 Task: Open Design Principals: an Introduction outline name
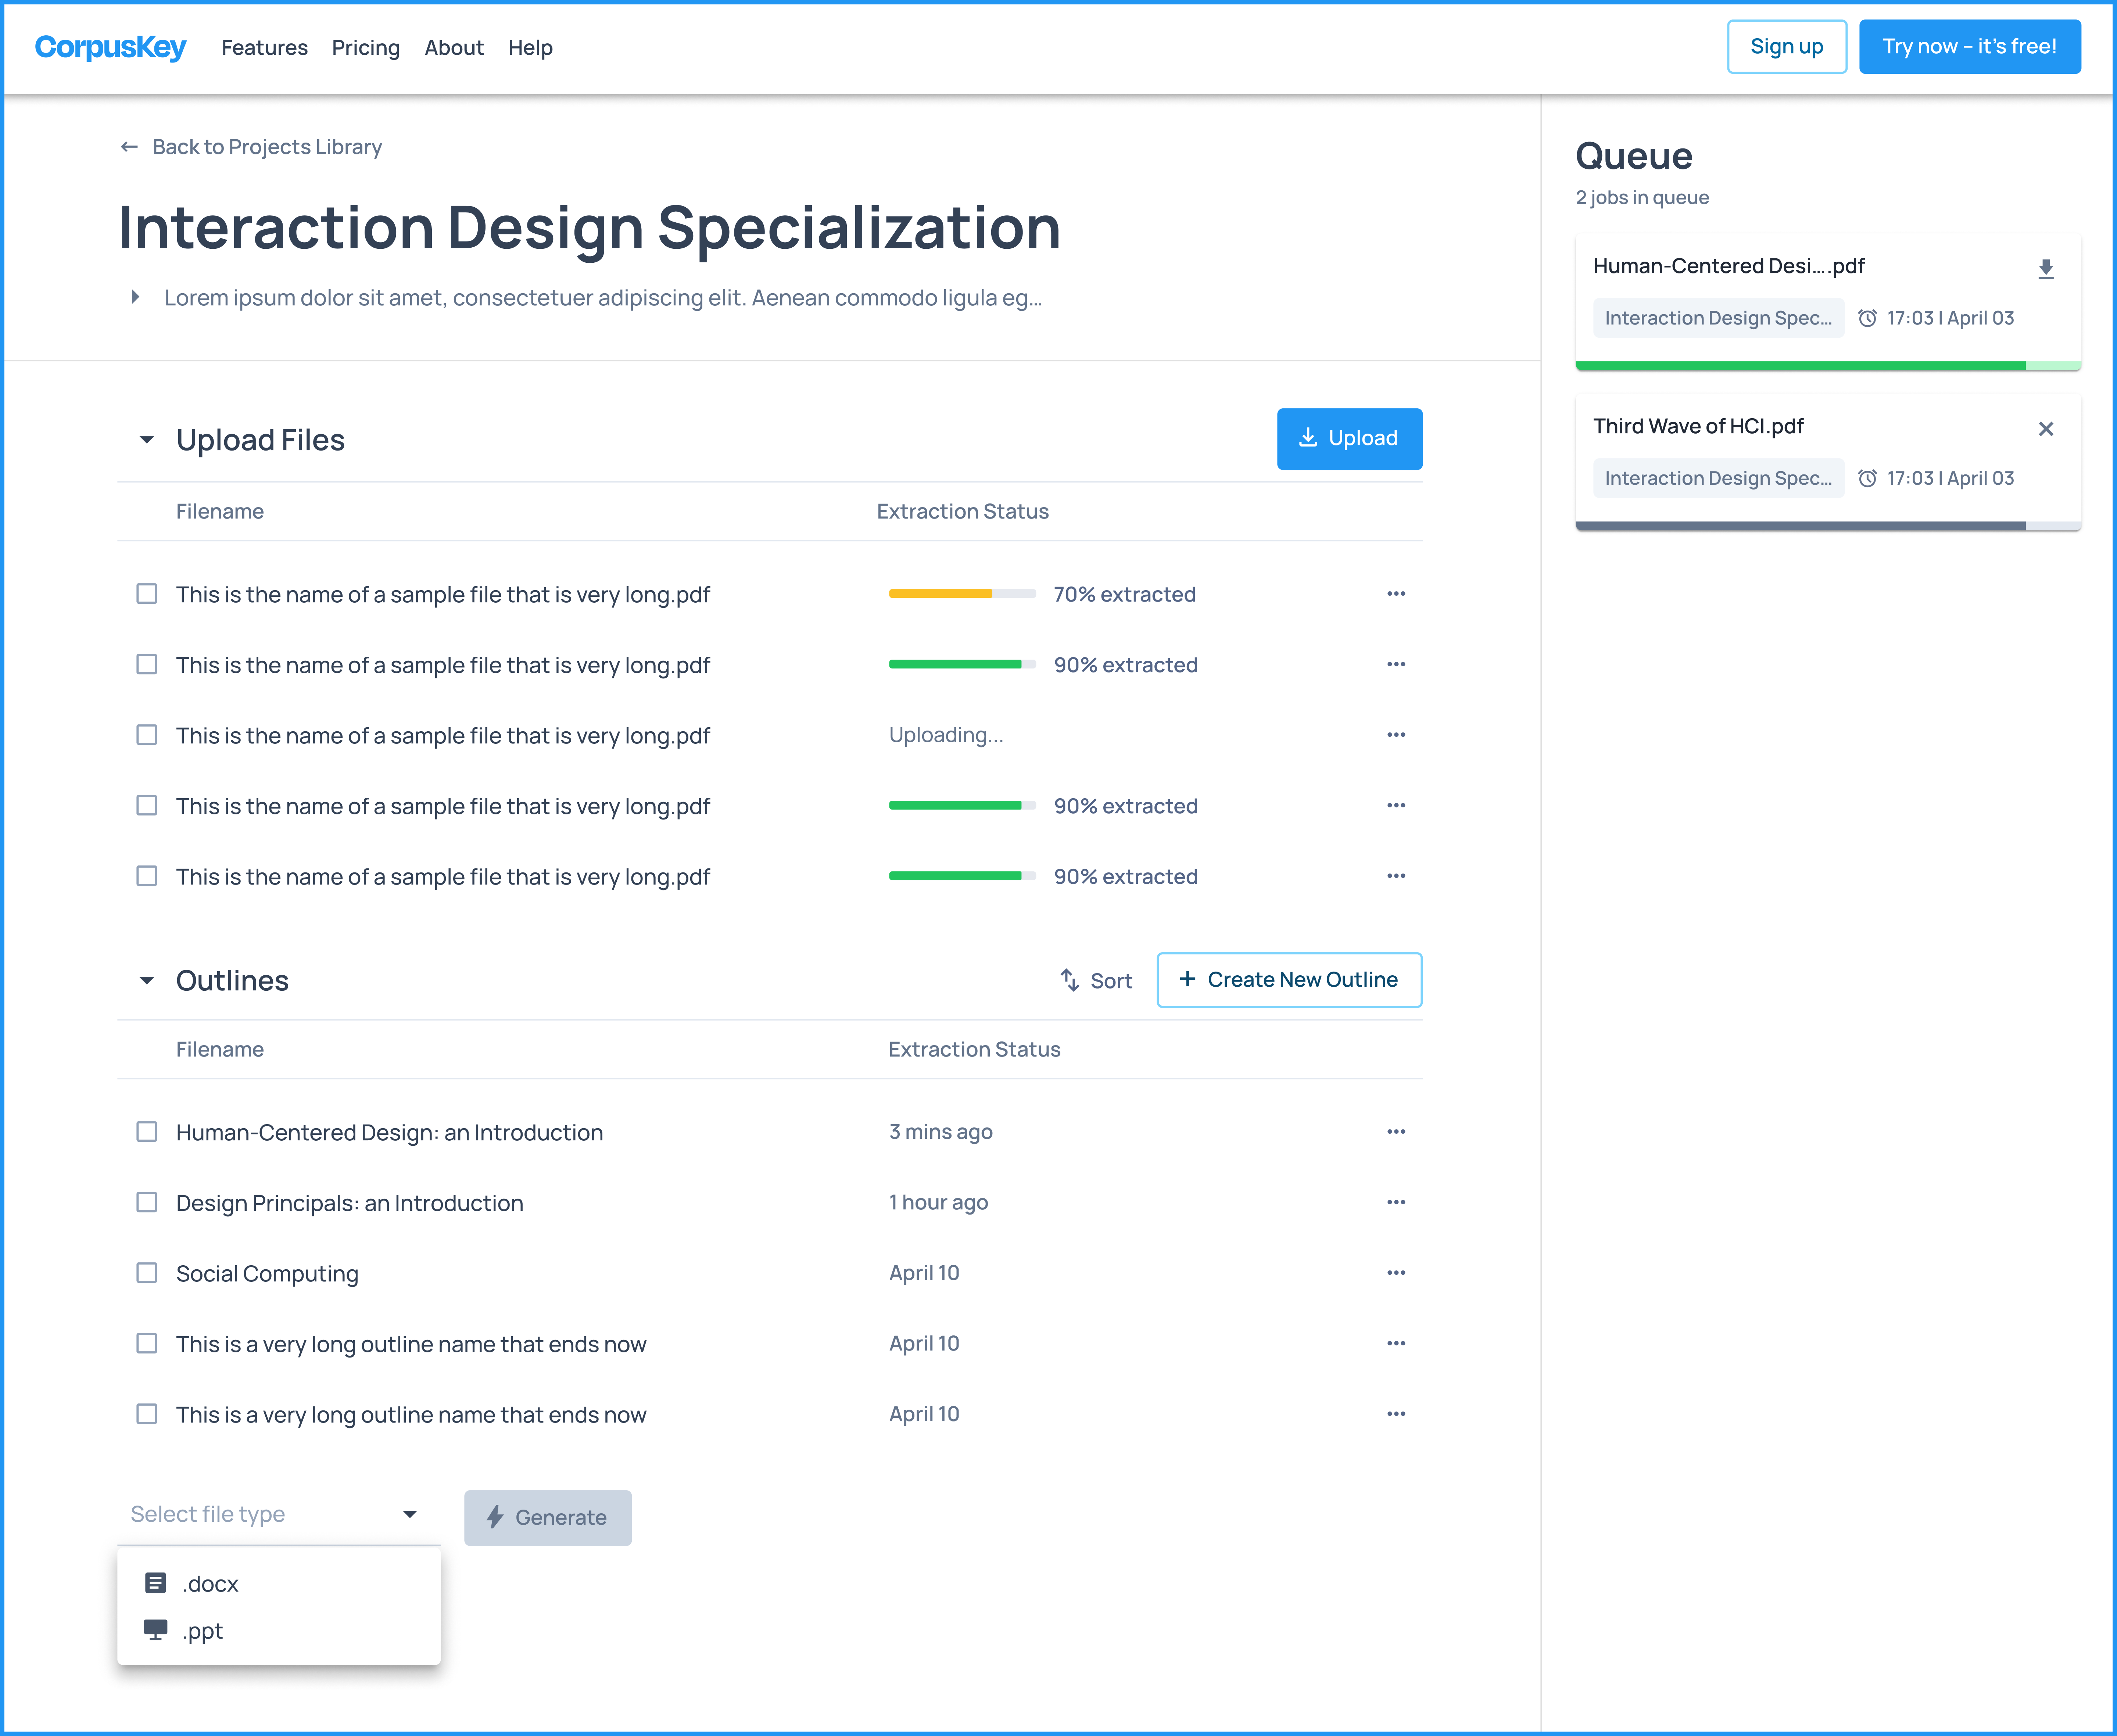[x=350, y=1203]
